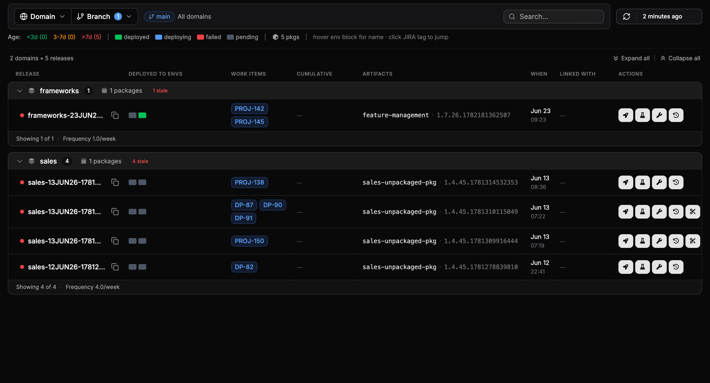Screen dimensions: 710x383
Task: Click flask icon on the sales-12JUN26 row
Action: pyautogui.click(x=642, y=267)
